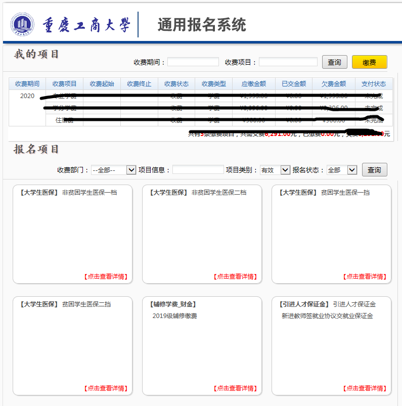Click the yellow 缴费 pay button
This screenshot has height=406, width=402.
(369, 62)
